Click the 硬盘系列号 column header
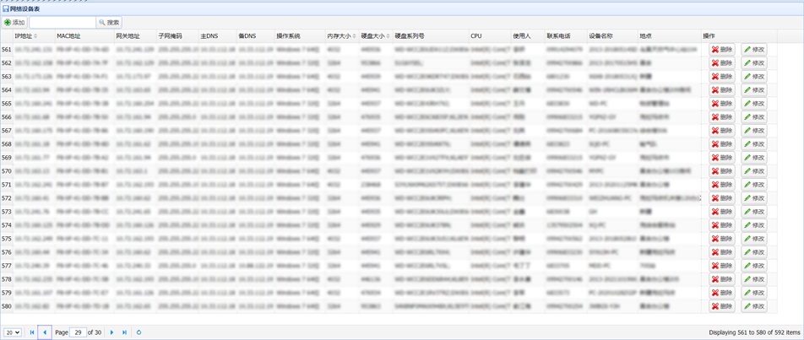 (431, 36)
